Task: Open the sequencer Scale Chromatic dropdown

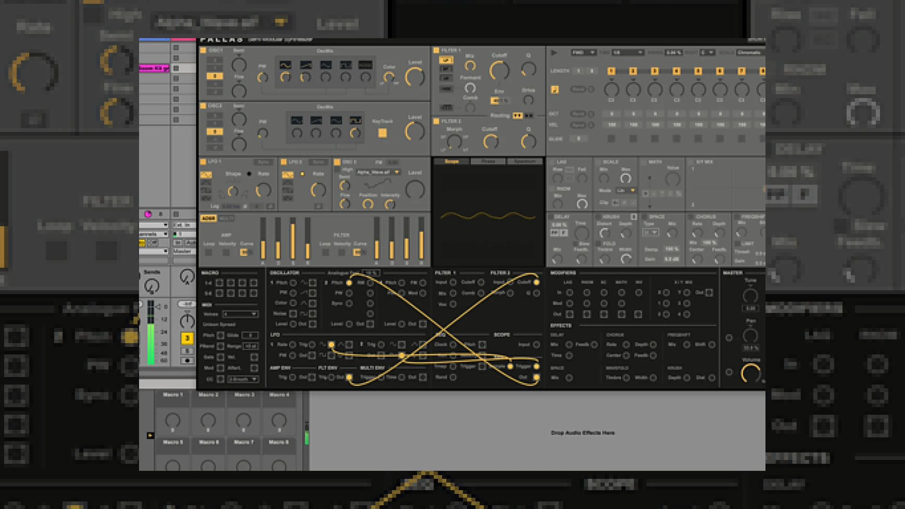Action: pyautogui.click(x=750, y=53)
